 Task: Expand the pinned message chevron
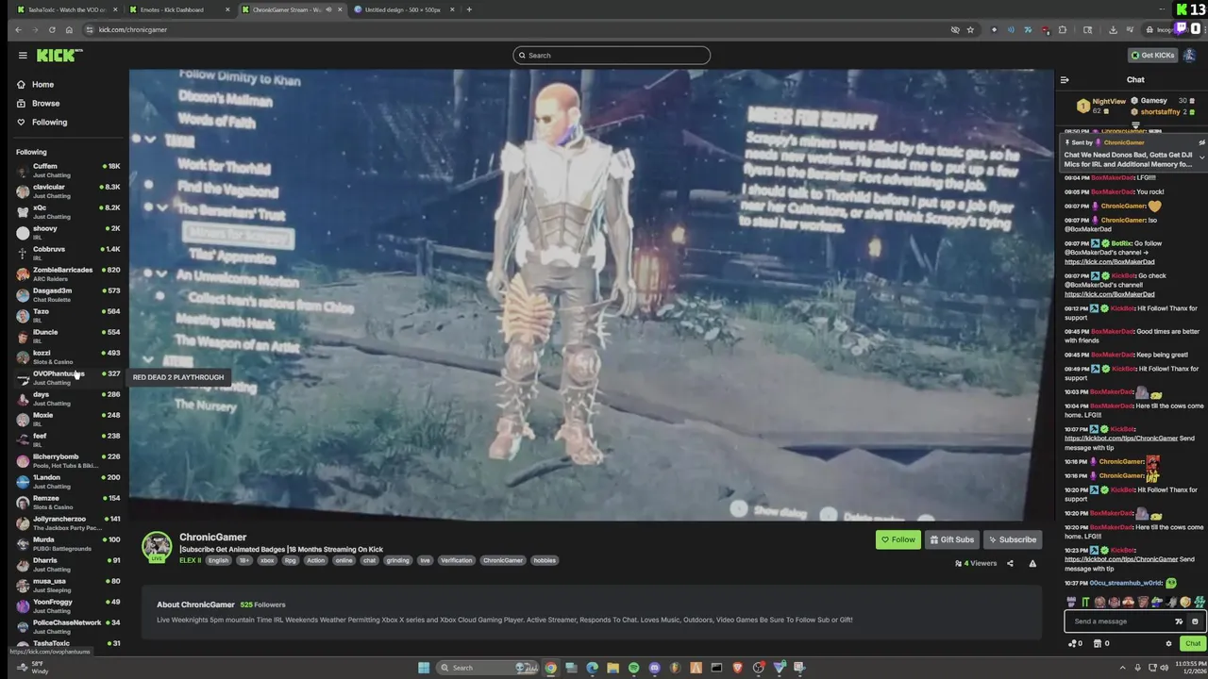pyautogui.click(x=1201, y=157)
